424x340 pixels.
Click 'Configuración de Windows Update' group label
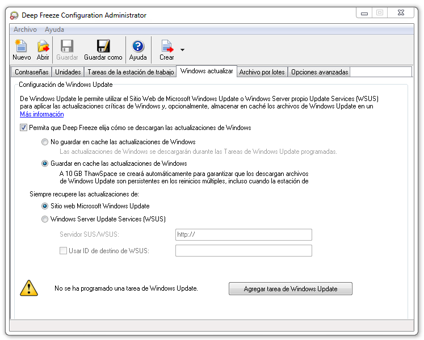coord(66,85)
